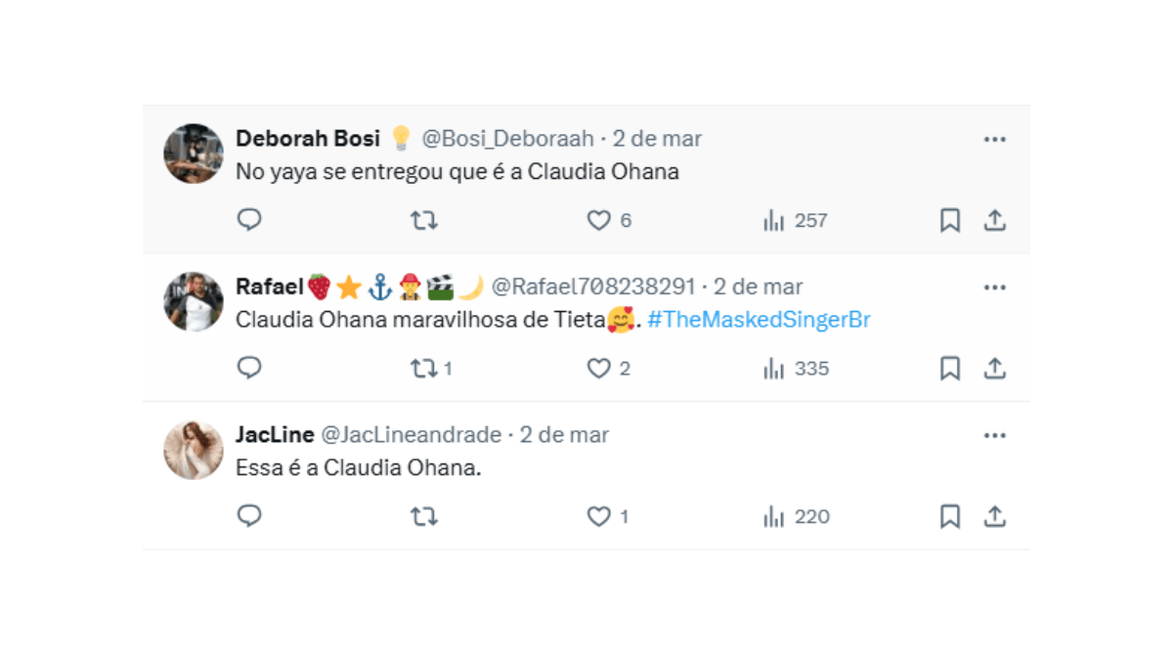This screenshot has width=1173, height=660.
Task: Like Deborah Bosi's tweet
Action: click(598, 220)
